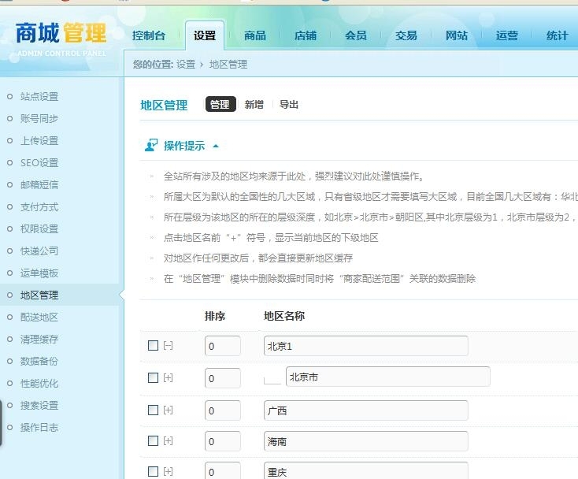Go to 性能优化 sidebar item
Screen dimensions: 578x479
click(x=39, y=384)
